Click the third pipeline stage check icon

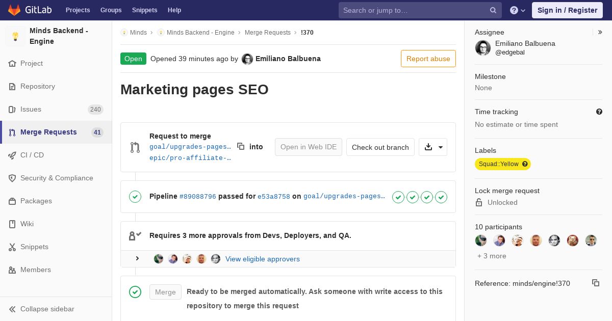(427, 197)
